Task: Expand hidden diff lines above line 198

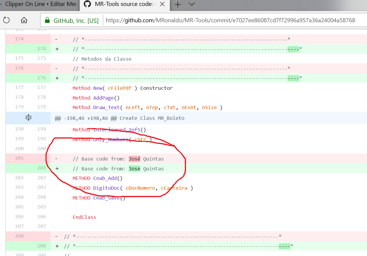Action: pyautogui.click(x=28, y=118)
